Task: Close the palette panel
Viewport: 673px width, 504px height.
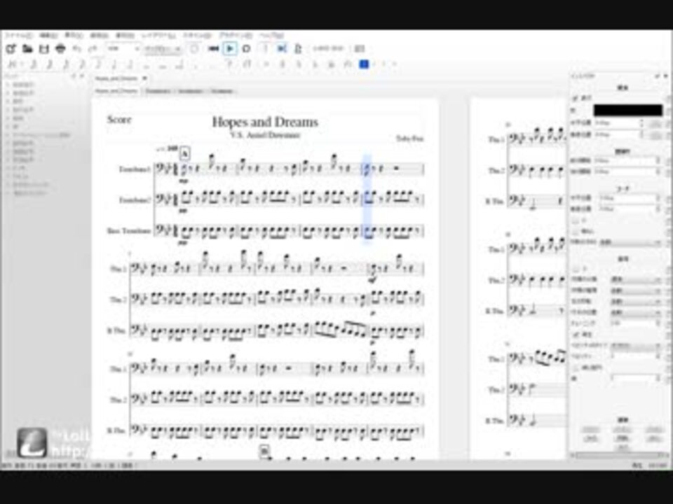Action: pos(81,76)
